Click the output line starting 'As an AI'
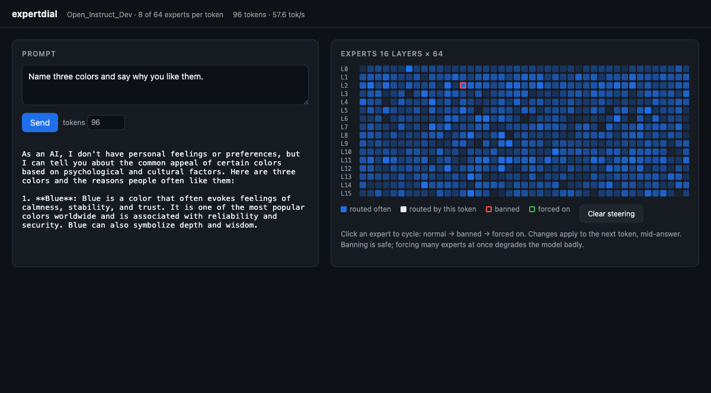The height and width of the screenshot is (393, 711). (161, 154)
